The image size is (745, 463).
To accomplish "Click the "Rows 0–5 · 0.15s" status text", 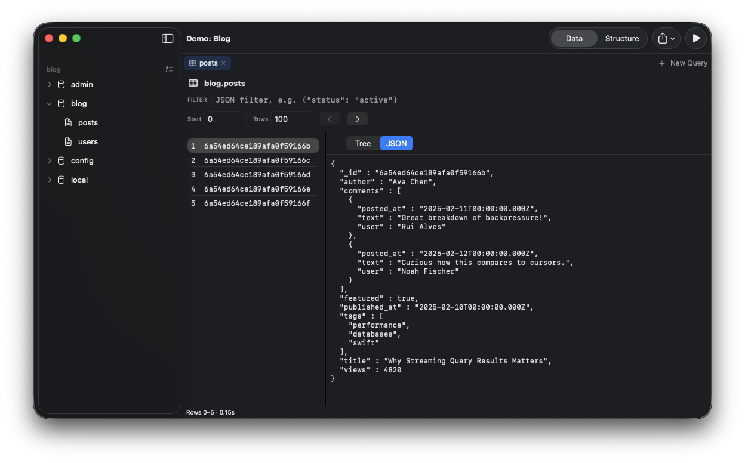I will pyautogui.click(x=210, y=412).
